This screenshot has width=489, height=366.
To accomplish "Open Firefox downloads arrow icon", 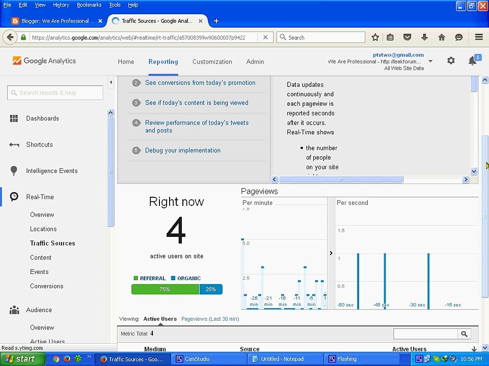I will pyautogui.click(x=424, y=37).
